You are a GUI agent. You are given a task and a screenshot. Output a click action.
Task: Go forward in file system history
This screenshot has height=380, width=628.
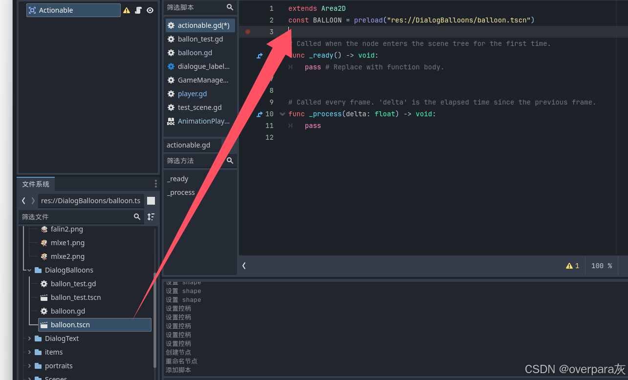(33, 201)
